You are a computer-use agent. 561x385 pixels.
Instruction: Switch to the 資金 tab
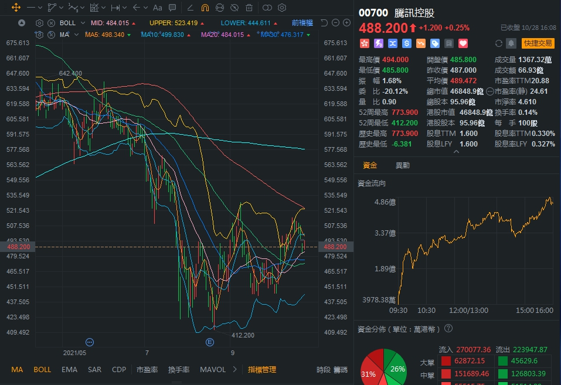pos(370,165)
